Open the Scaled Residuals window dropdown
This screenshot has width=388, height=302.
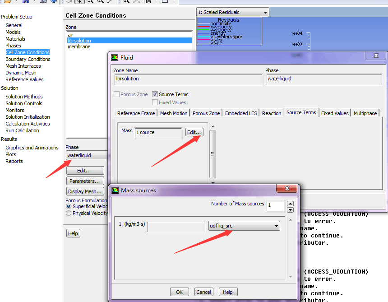(x=233, y=12)
